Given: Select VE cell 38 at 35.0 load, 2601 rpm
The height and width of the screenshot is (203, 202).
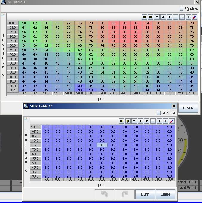Looking at the screenshot, I should click(80, 86).
